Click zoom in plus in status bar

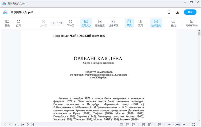coord(184,124)
